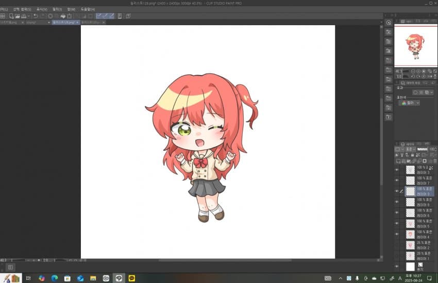The height and width of the screenshot is (283, 438).
Task: Click the Navigator preview thumbnail
Action: (415, 45)
